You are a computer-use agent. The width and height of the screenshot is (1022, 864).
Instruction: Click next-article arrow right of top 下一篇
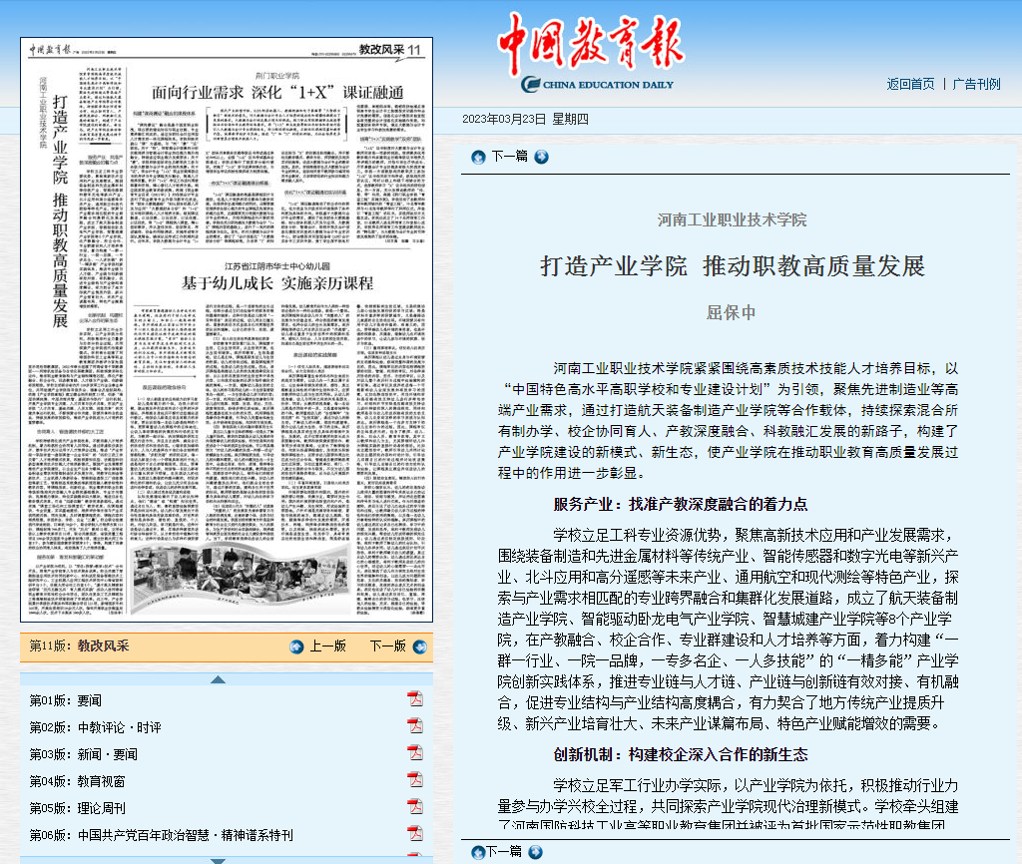point(541,157)
